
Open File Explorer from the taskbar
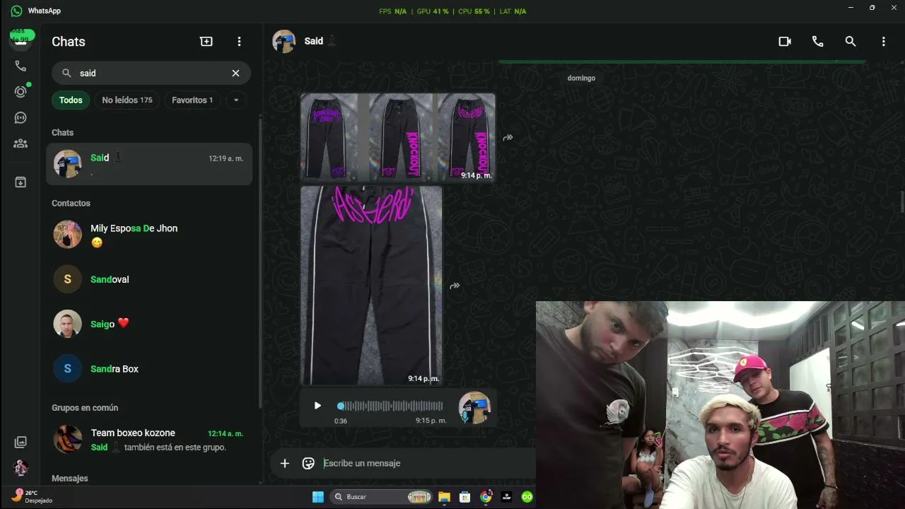point(444,497)
